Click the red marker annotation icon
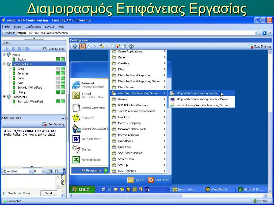This screenshot has height=205, width=274. [x=118, y=46]
